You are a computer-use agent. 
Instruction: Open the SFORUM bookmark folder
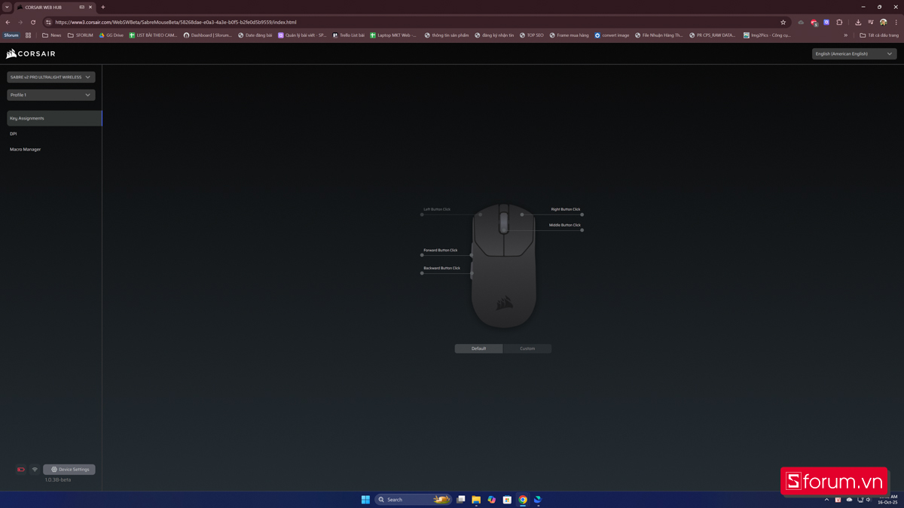81,35
